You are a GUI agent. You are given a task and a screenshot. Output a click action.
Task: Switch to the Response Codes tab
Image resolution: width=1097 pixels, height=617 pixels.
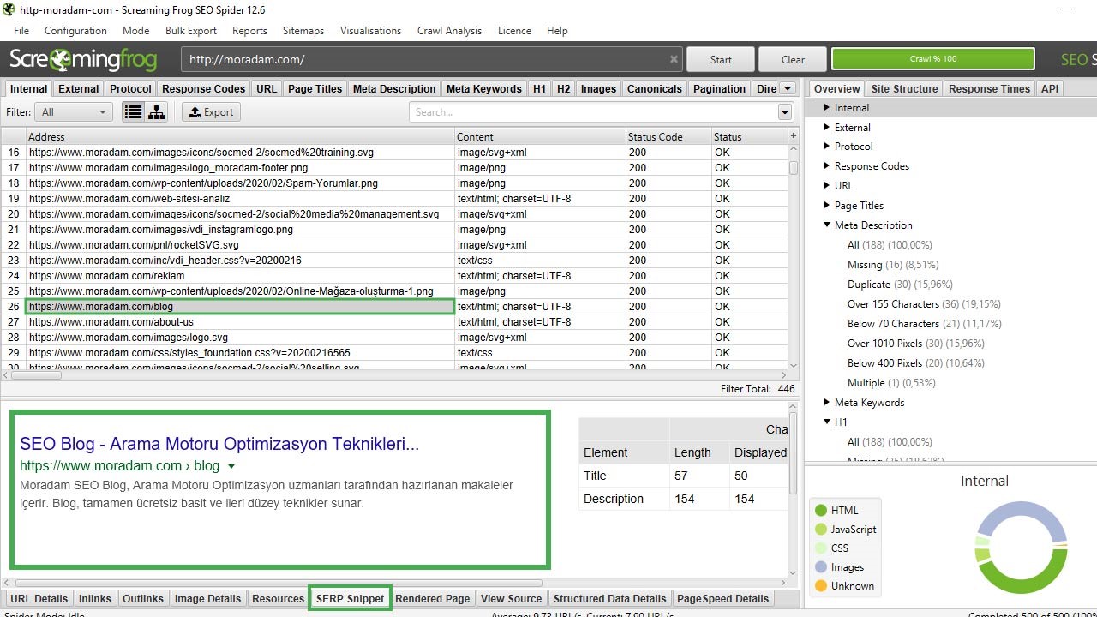click(x=203, y=88)
